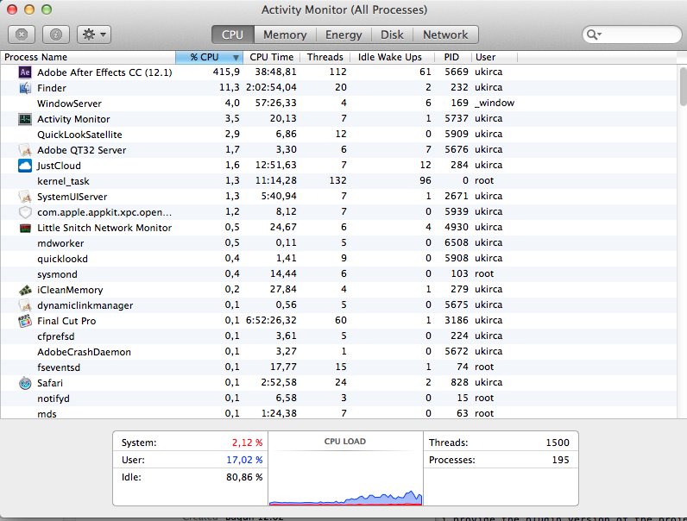Click the Finder process icon
Viewport: 687px width, 521px height.
click(x=25, y=88)
